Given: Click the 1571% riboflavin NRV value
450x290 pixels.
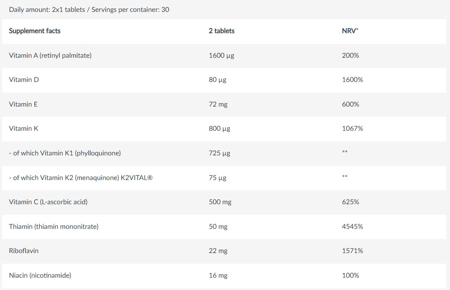Looking at the screenshot, I should pyautogui.click(x=352, y=251).
